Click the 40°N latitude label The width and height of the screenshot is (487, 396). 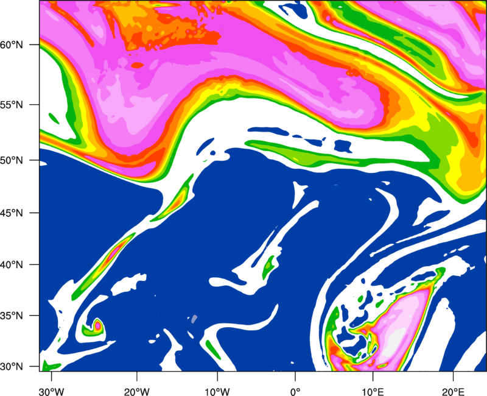pyautogui.click(x=12, y=265)
